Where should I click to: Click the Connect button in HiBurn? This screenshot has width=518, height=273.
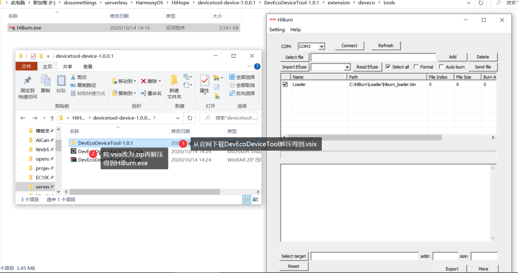(x=349, y=46)
